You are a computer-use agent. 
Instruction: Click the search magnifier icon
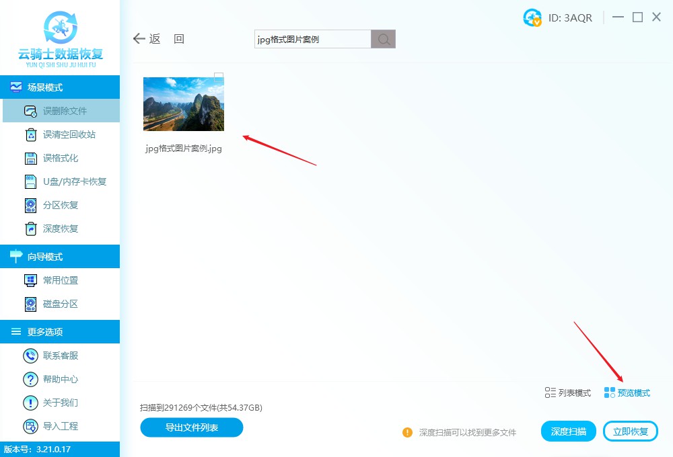tap(383, 39)
